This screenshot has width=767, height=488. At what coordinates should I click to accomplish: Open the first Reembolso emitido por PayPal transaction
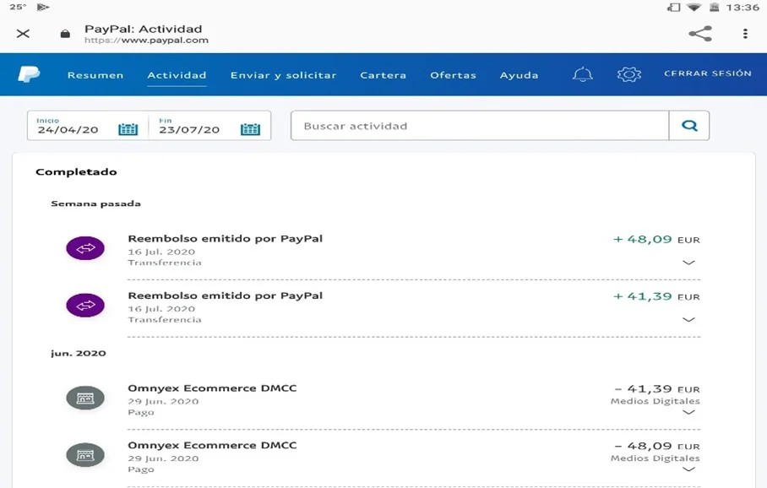pos(414,251)
